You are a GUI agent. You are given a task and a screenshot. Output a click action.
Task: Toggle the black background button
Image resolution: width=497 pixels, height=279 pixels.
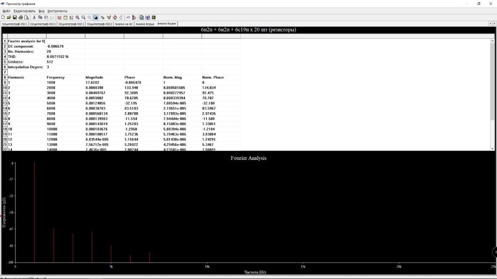[x=95, y=17]
